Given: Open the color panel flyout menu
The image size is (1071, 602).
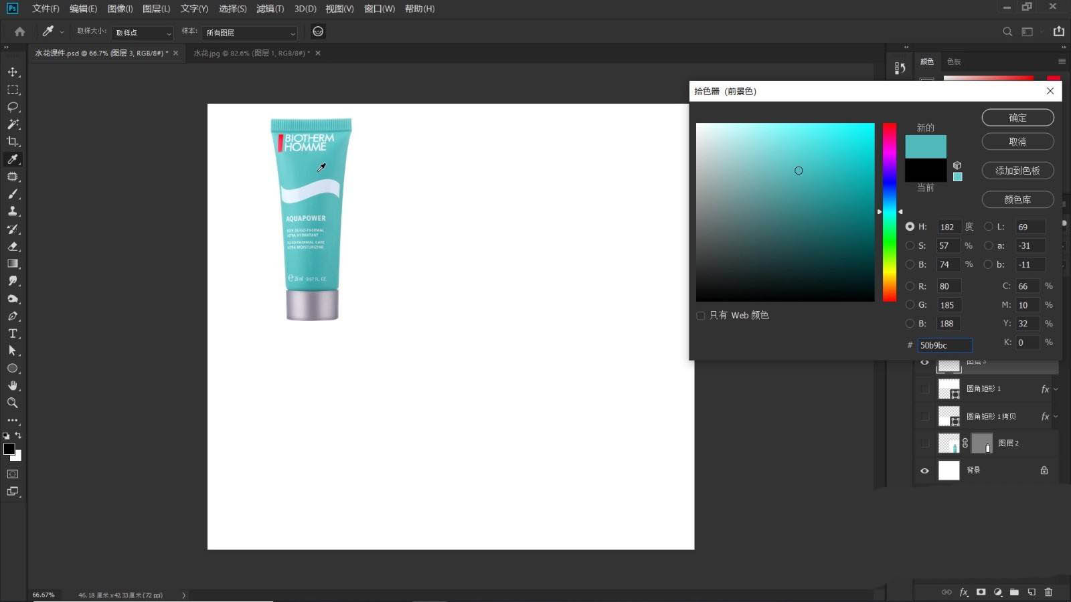Looking at the screenshot, I should coord(1062,62).
